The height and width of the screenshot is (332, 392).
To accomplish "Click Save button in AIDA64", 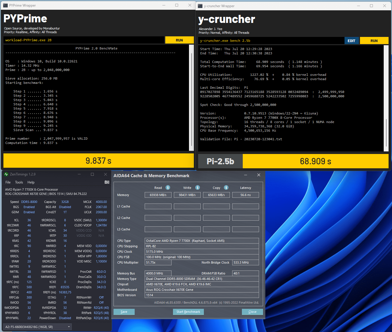I will click(x=124, y=312).
